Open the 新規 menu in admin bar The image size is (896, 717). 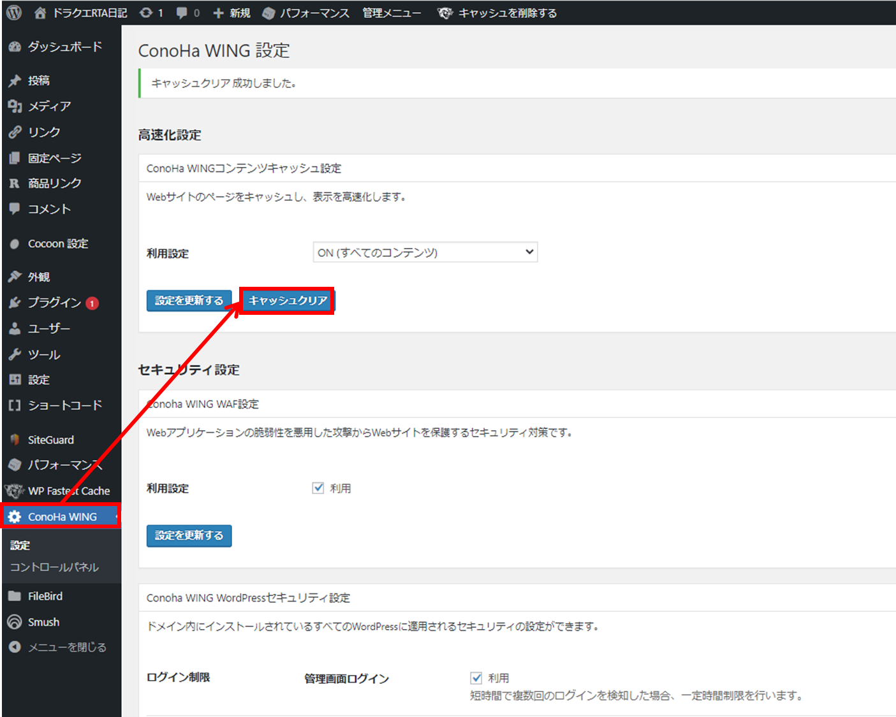tap(231, 13)
